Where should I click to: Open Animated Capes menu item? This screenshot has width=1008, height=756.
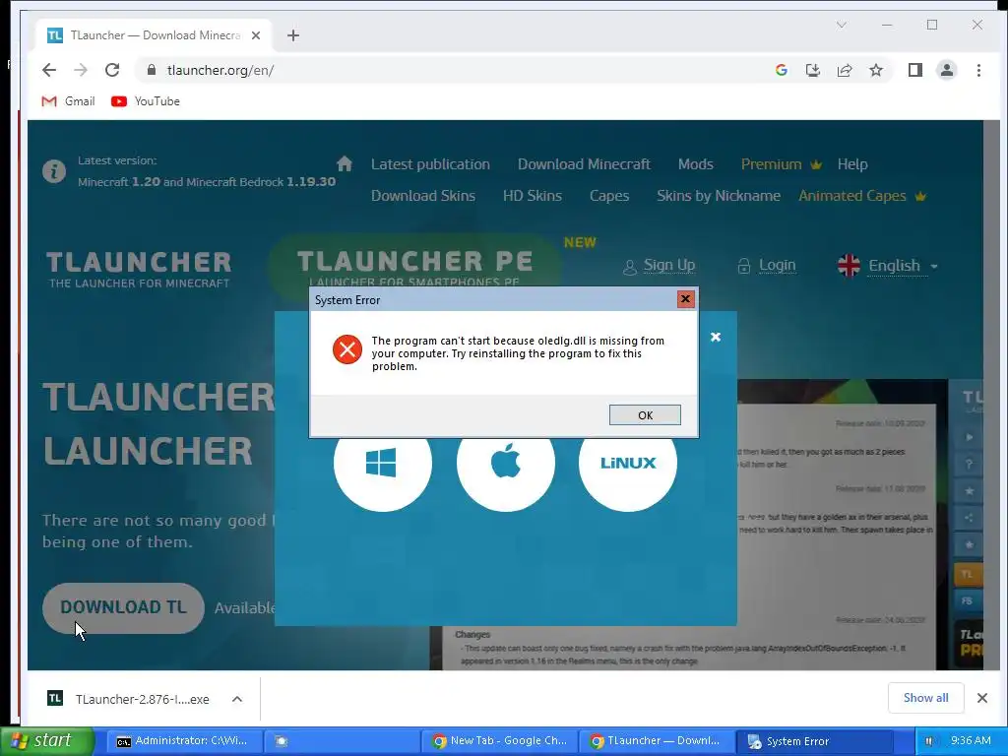pos(862,196)
